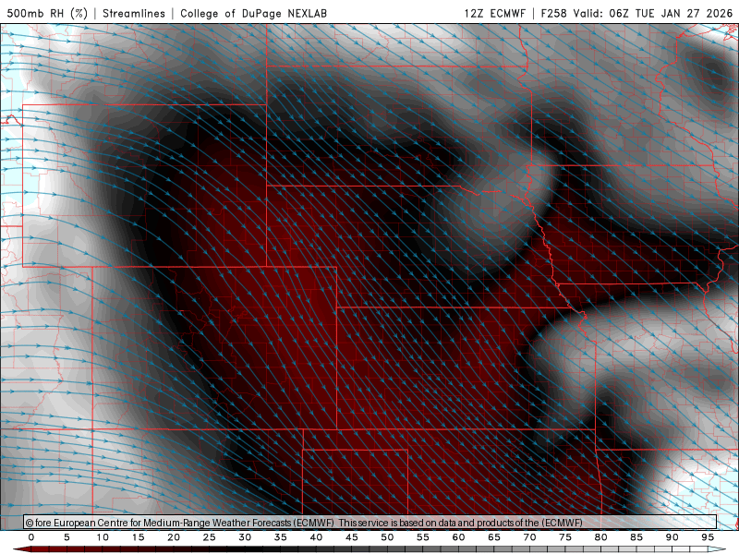Click the colorbar label "80"

point(601,537)
